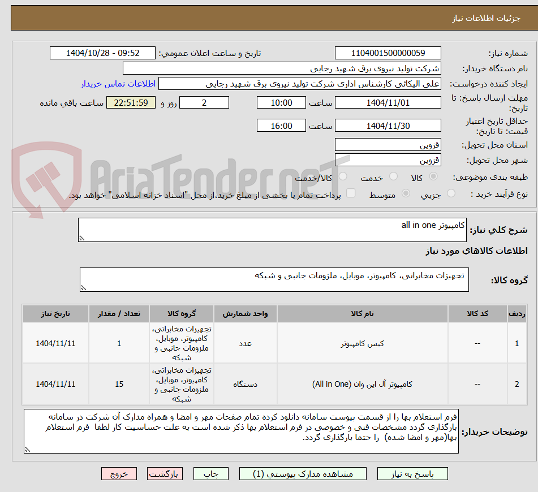Click the 'گروه کالا' column header
This screenshot has height=492, width=538.
182,314
